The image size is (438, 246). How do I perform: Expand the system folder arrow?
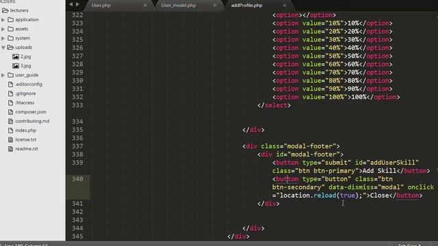pos(3,38)
